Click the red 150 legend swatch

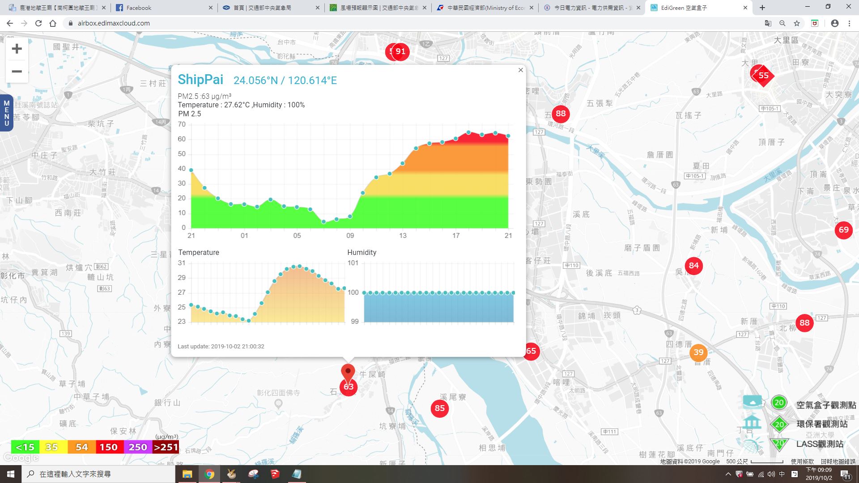[110, 447]
